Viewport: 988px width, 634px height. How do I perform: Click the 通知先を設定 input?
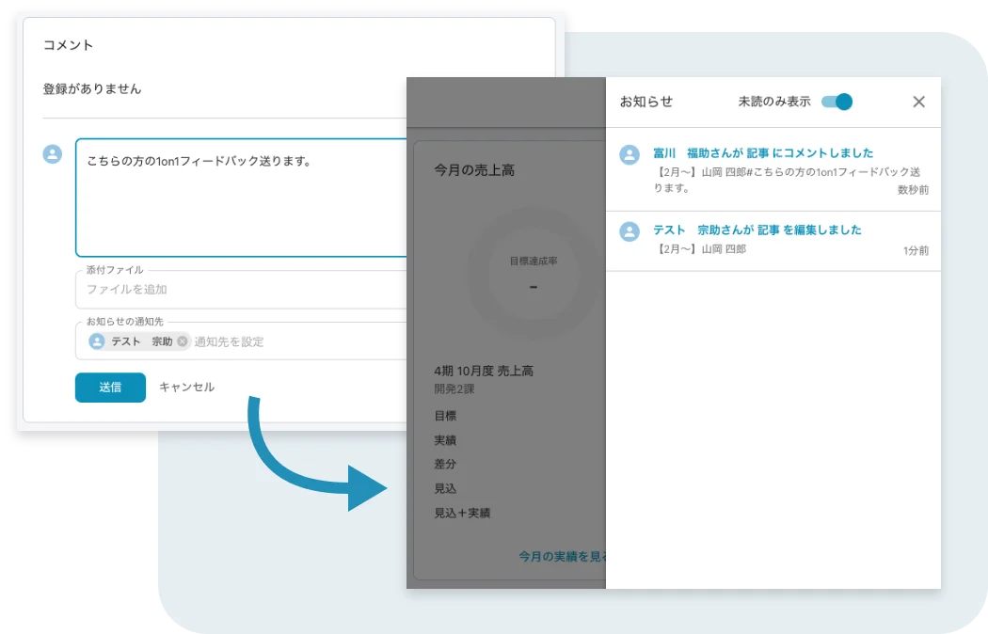[229, 341]
